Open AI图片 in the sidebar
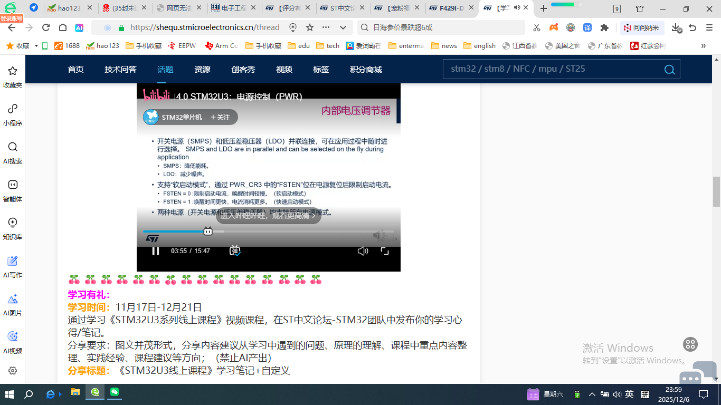This screenshot has width=721, height=405. coord(13,304)
